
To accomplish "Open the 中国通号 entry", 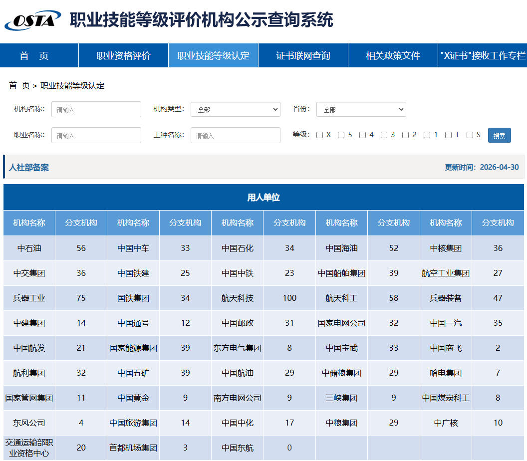I will [133, 323].
